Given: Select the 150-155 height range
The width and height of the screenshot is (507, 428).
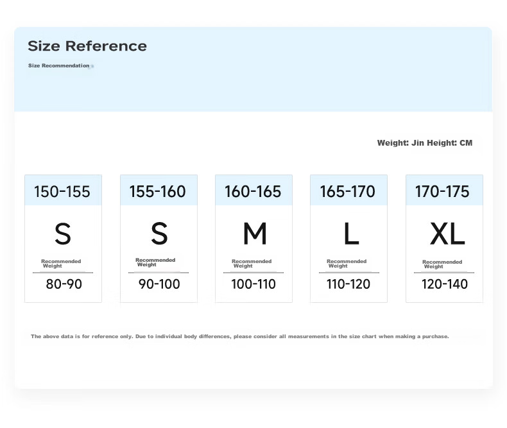Looking at the screenshot, I should click(62, 191).
